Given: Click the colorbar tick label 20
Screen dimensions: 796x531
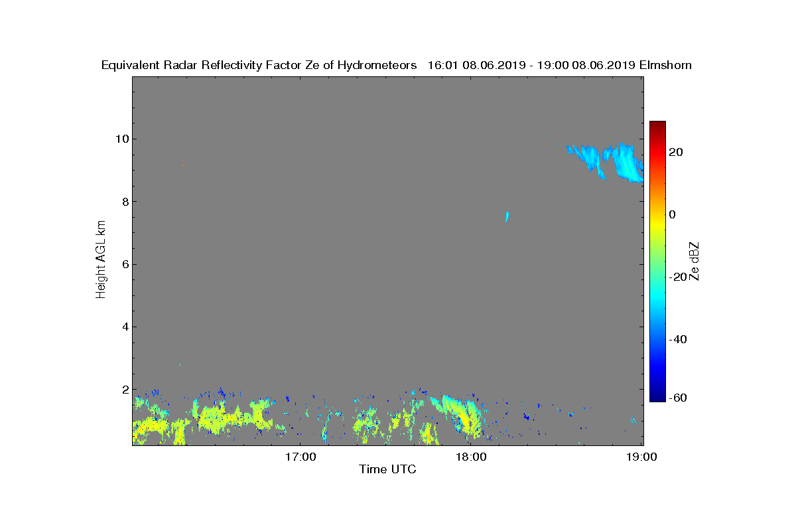Looking at the screenshot, I should coord(677,152).
